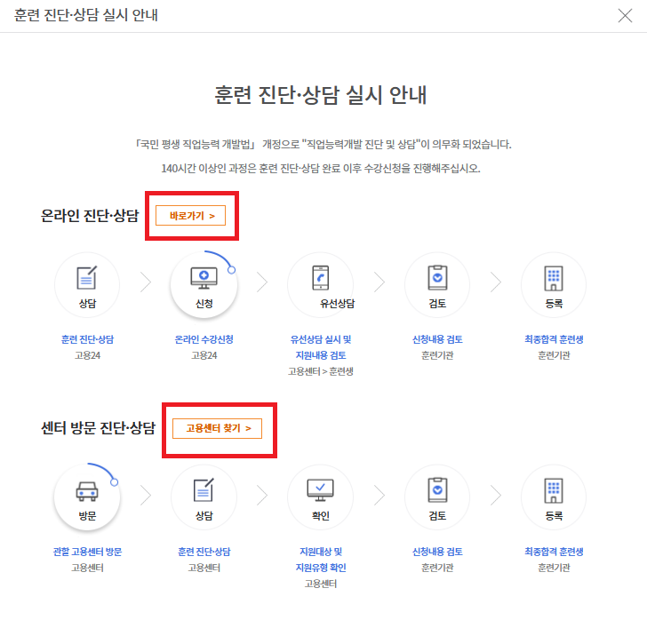Click the 바로가기 button for online consultation

point(191,216)
